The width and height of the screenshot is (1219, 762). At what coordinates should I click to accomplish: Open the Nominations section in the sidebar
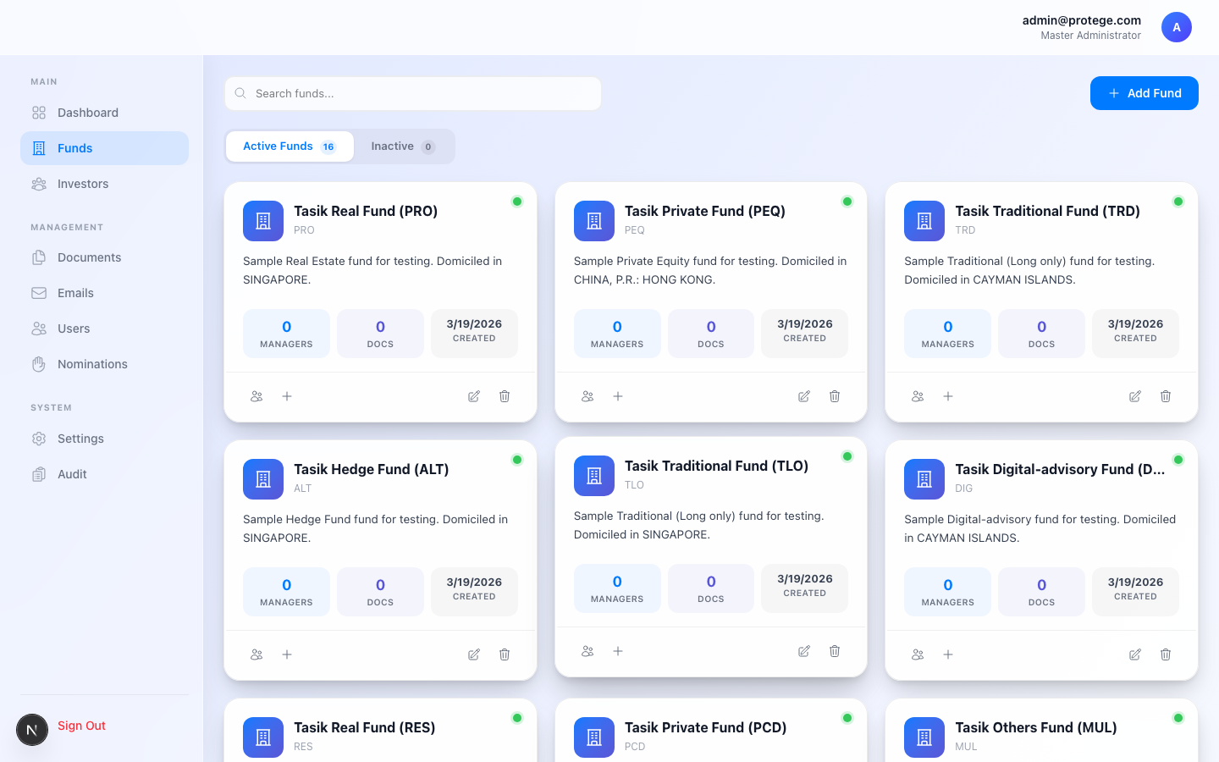coord(93,364)
